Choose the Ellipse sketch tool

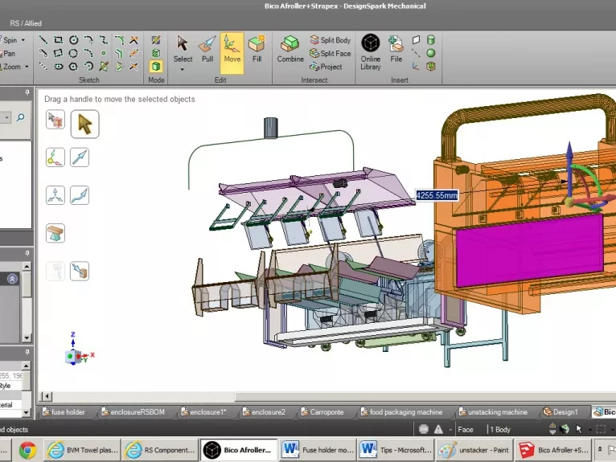pyautogui.click(x=58, y=67)
